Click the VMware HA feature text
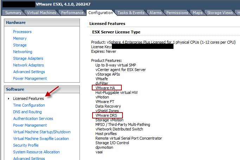 (x=105, y=88)
